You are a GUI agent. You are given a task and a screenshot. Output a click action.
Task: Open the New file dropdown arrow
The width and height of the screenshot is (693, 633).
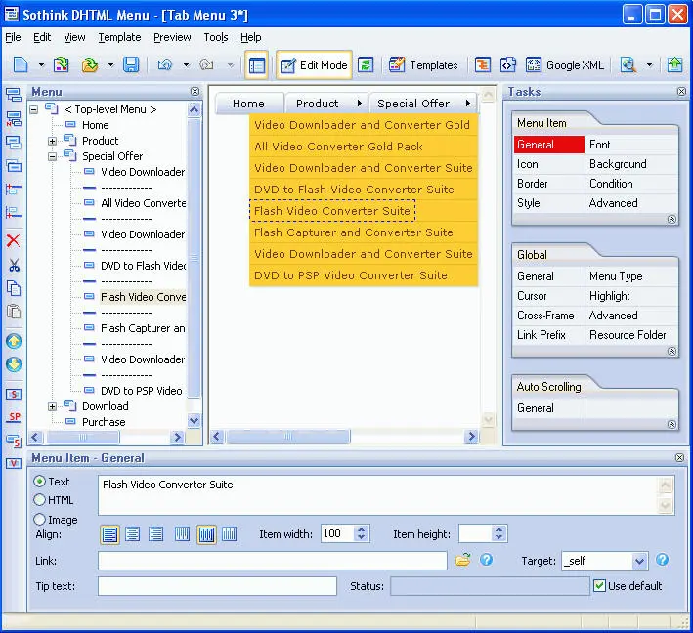point(41,65)
